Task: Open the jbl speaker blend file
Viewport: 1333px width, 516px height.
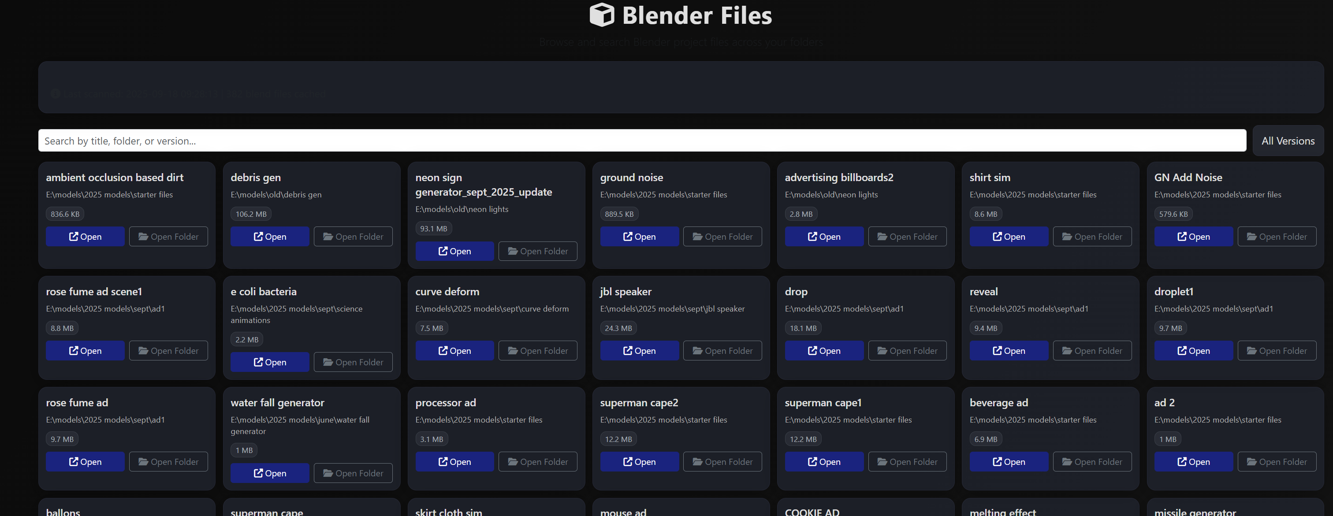Action: (x=639, y=351)
